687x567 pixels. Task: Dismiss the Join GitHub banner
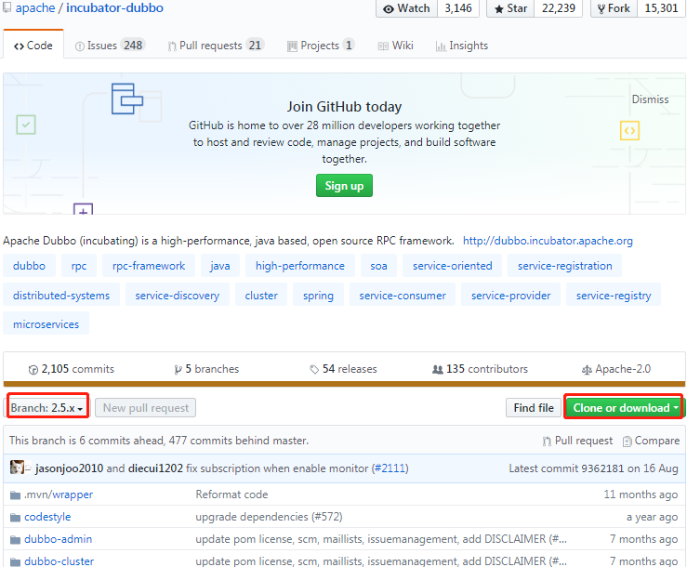(x=650, y=99)
